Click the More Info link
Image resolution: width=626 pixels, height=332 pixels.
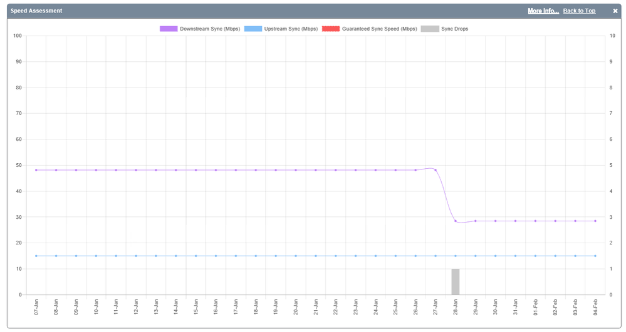coord(543,11)
